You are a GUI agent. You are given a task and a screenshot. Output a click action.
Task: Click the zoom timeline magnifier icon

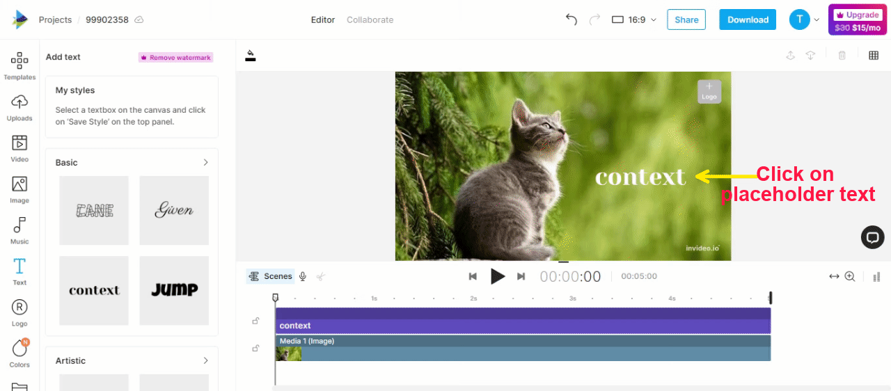(850, 276)
